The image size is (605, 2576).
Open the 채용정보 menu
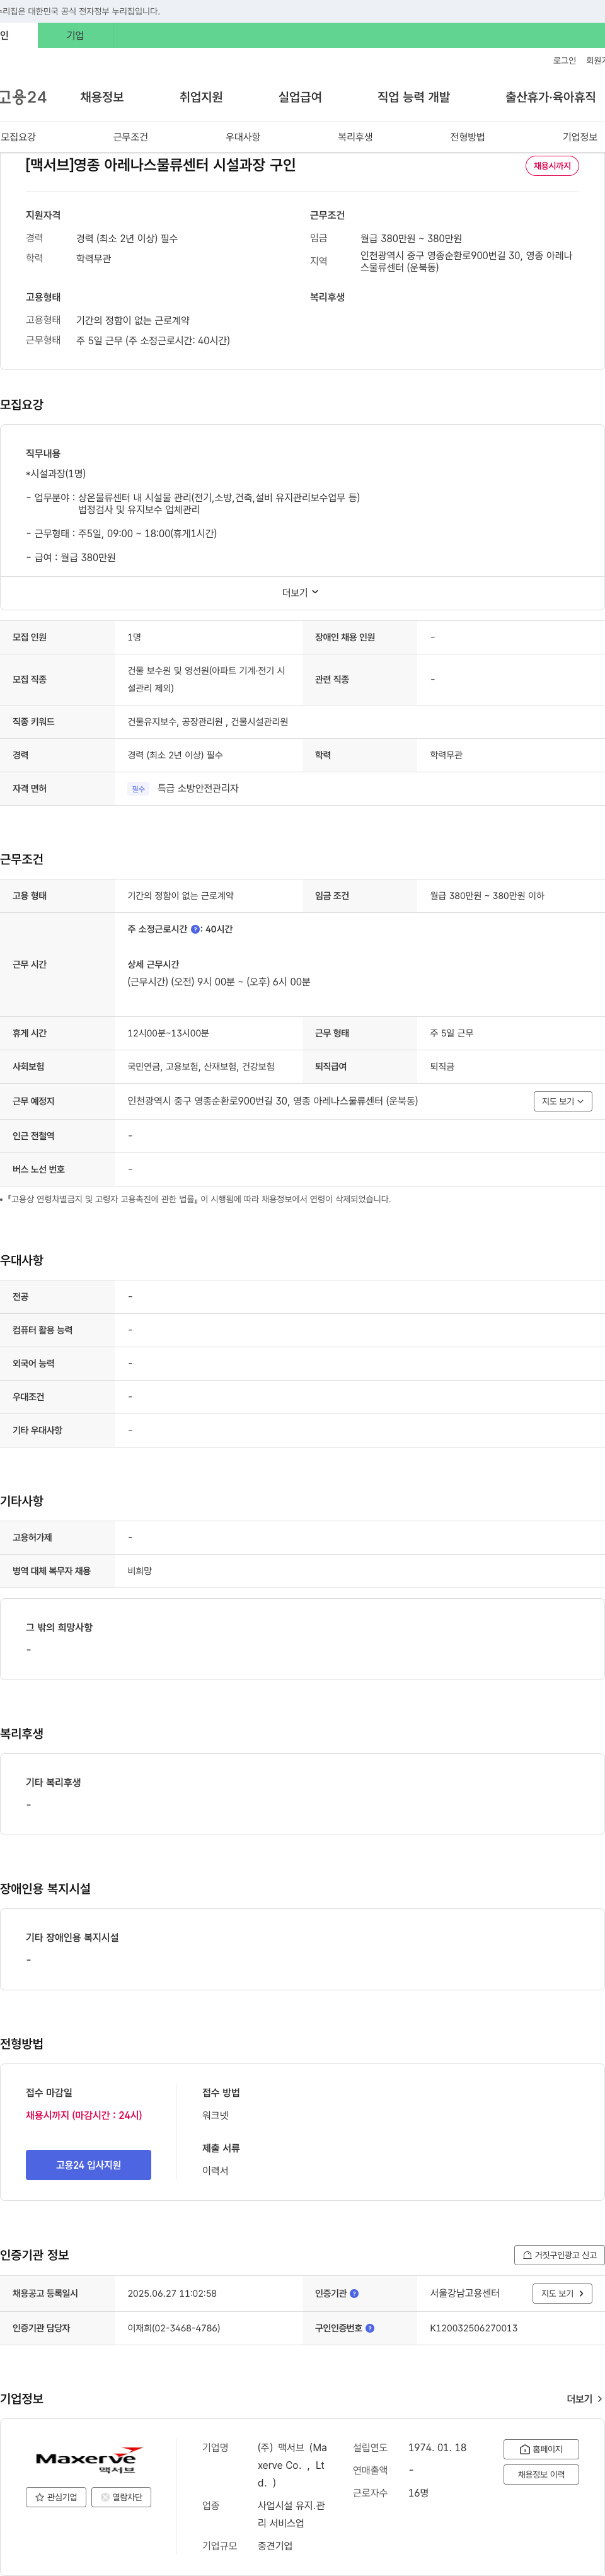102,97
